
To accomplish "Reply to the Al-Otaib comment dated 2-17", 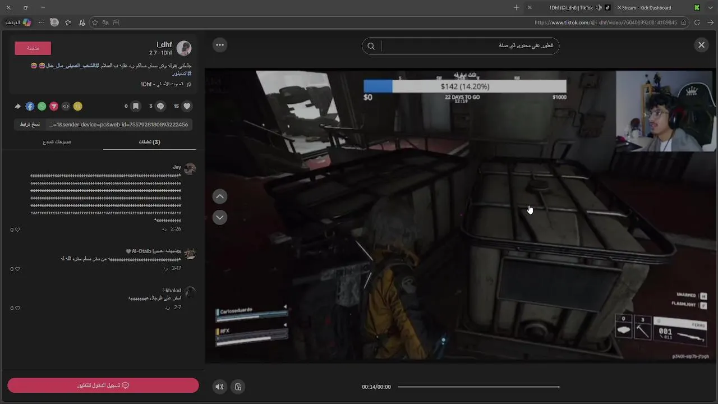I will tap(165, 268).
